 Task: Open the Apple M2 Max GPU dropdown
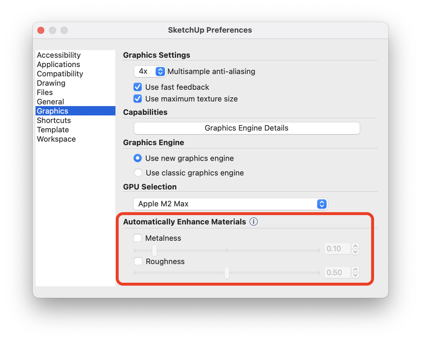click(x=230, y=204)
